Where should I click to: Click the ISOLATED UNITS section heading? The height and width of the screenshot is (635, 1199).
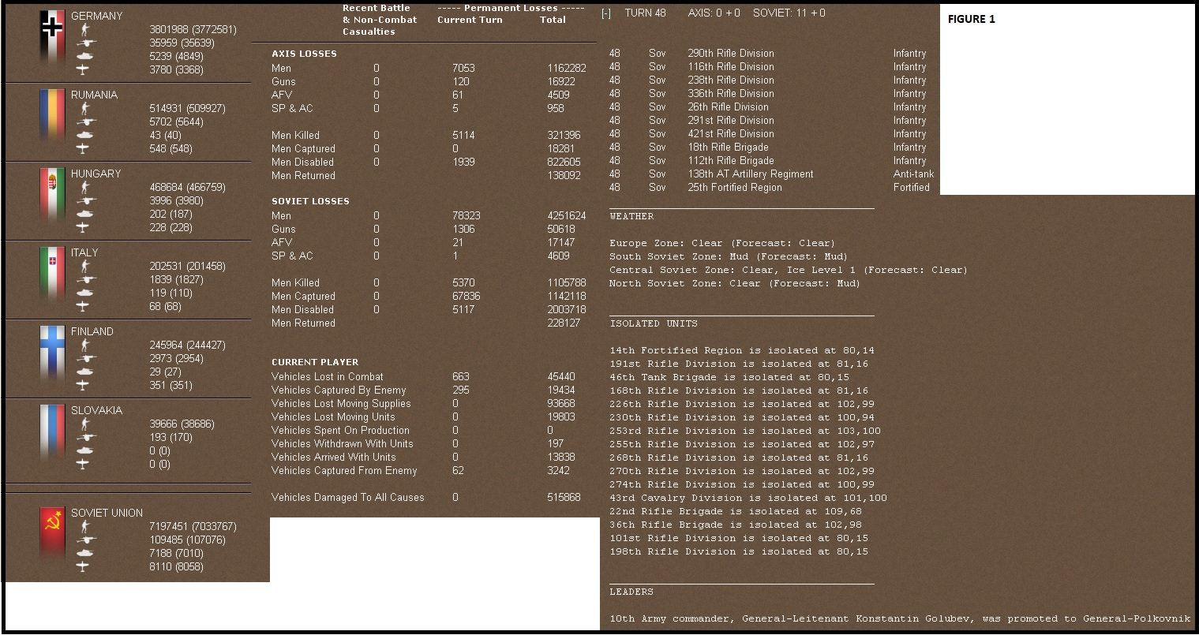pyautogui.click(x=654, y=323)
